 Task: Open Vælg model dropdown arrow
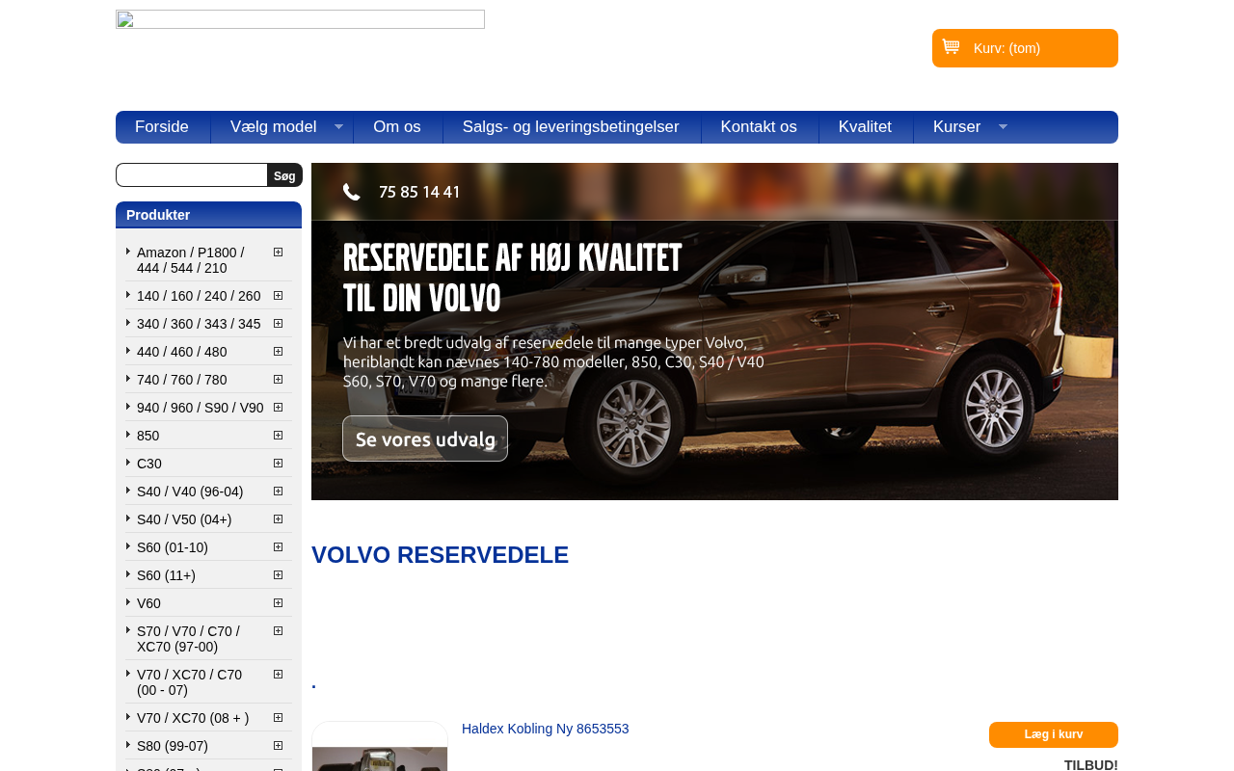[338, 127]
